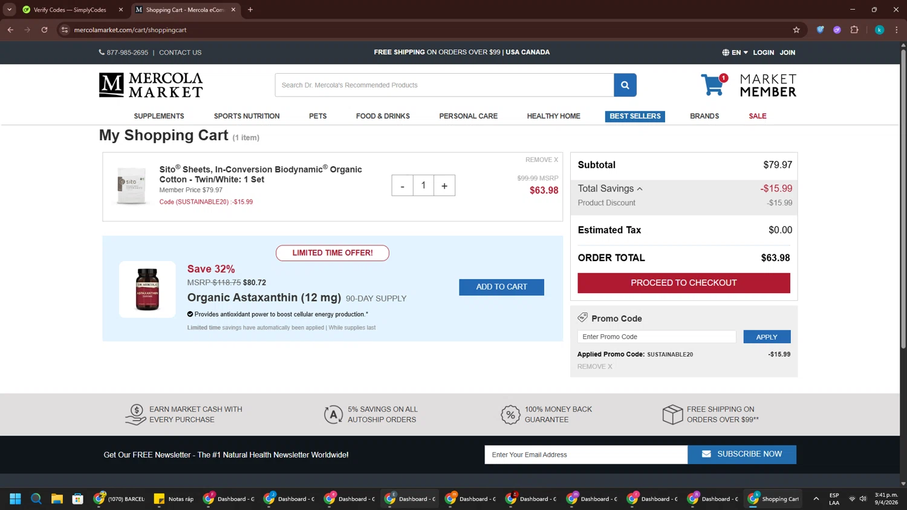The width and height of the screenshot is (907, 510).
Task: Open the tab search dropdown arrow
Action: coord(9,10)
